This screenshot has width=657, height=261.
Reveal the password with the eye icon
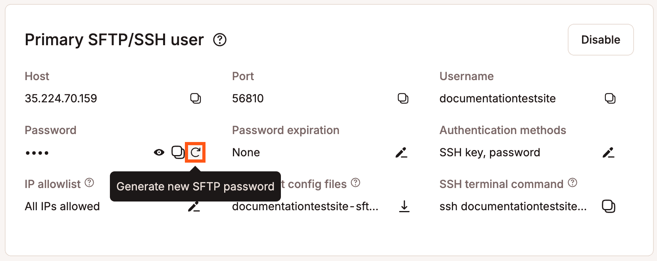tap(158, 152)
